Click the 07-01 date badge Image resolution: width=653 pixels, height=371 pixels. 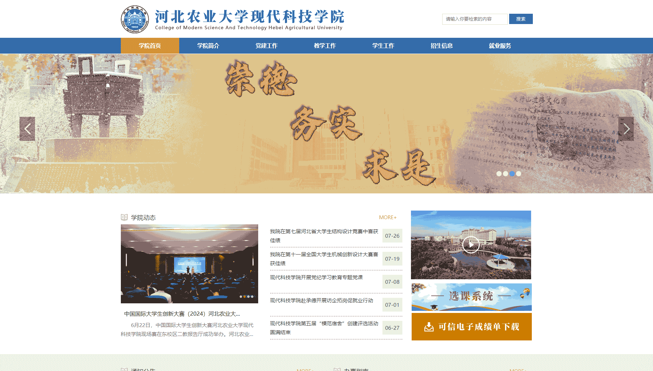(x=392, y=305)
